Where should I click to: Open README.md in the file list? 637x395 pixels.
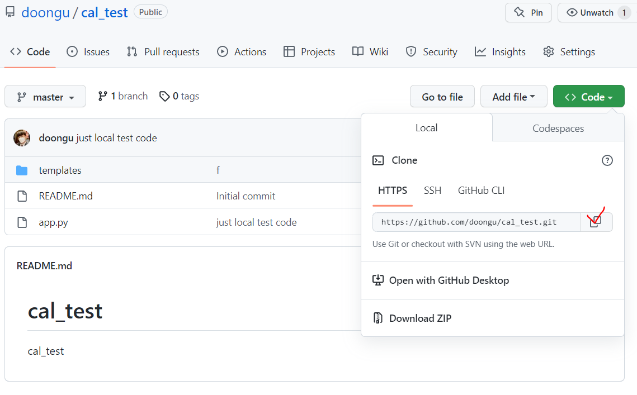[x=66, y=196]
